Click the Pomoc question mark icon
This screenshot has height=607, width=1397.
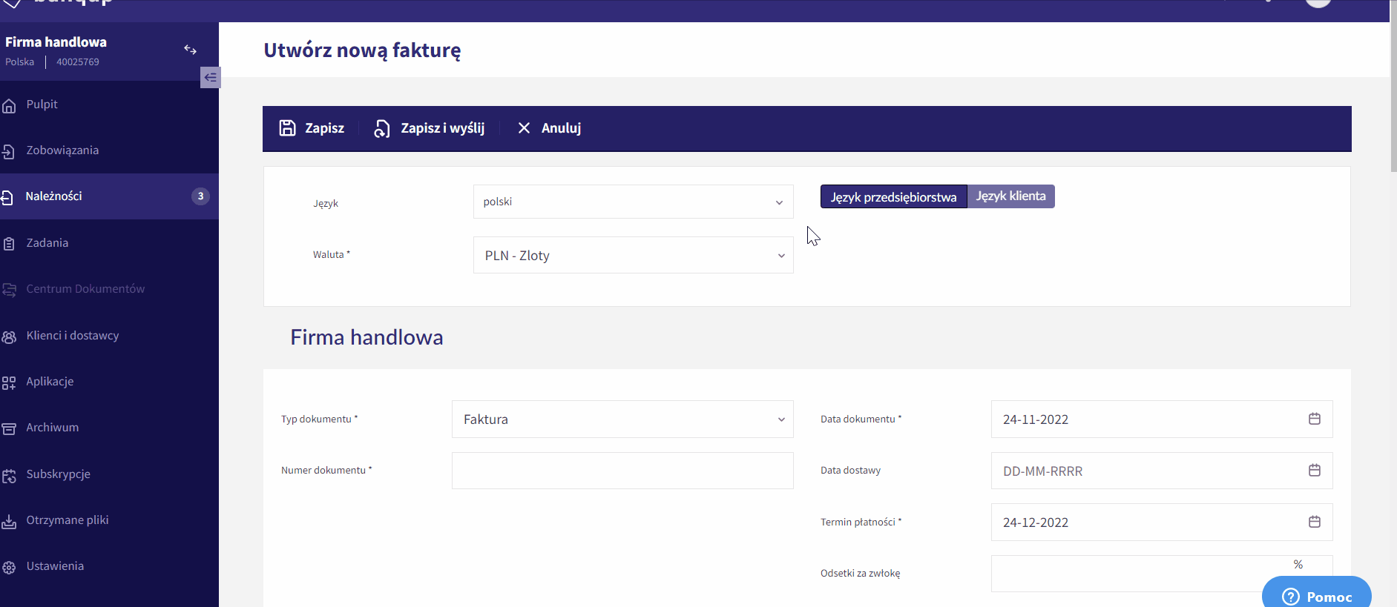(x=1291, y=597)
